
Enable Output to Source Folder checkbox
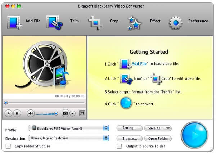119,146
